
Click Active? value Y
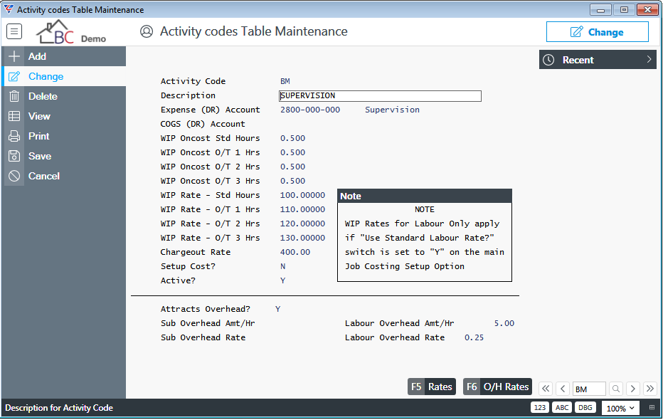[283, 281]
